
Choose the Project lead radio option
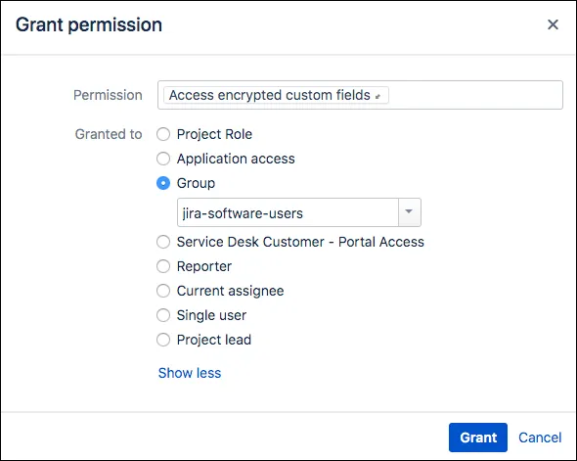click(x=163, y=340)
